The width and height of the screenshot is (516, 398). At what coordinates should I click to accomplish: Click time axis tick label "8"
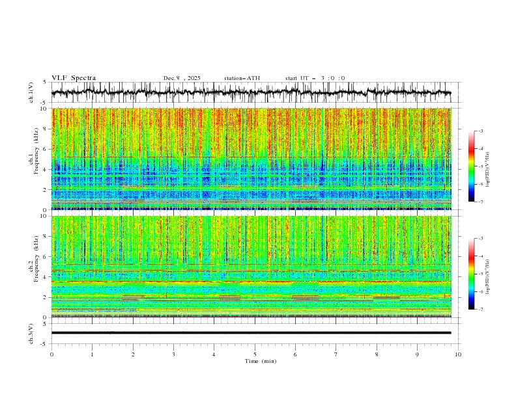pyautogui.click(x=377, y=354)
